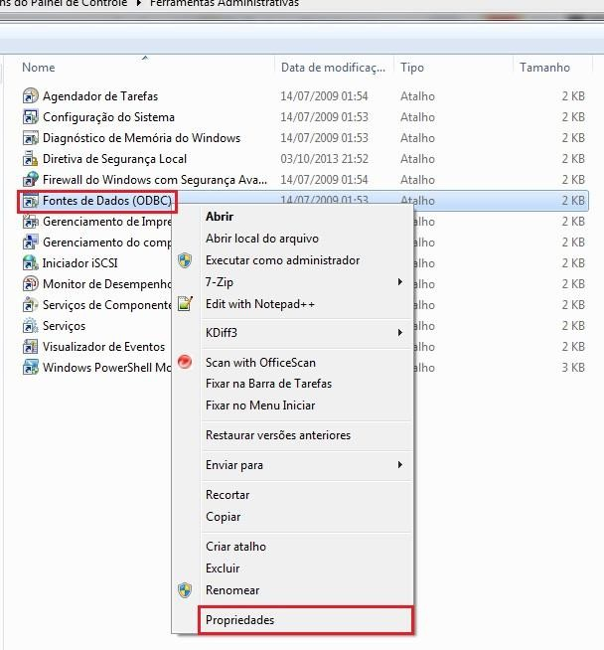This screenshot has height=650, width=604.
Task: Sort by the Tipo column header
Action: (x=412, y=68)
